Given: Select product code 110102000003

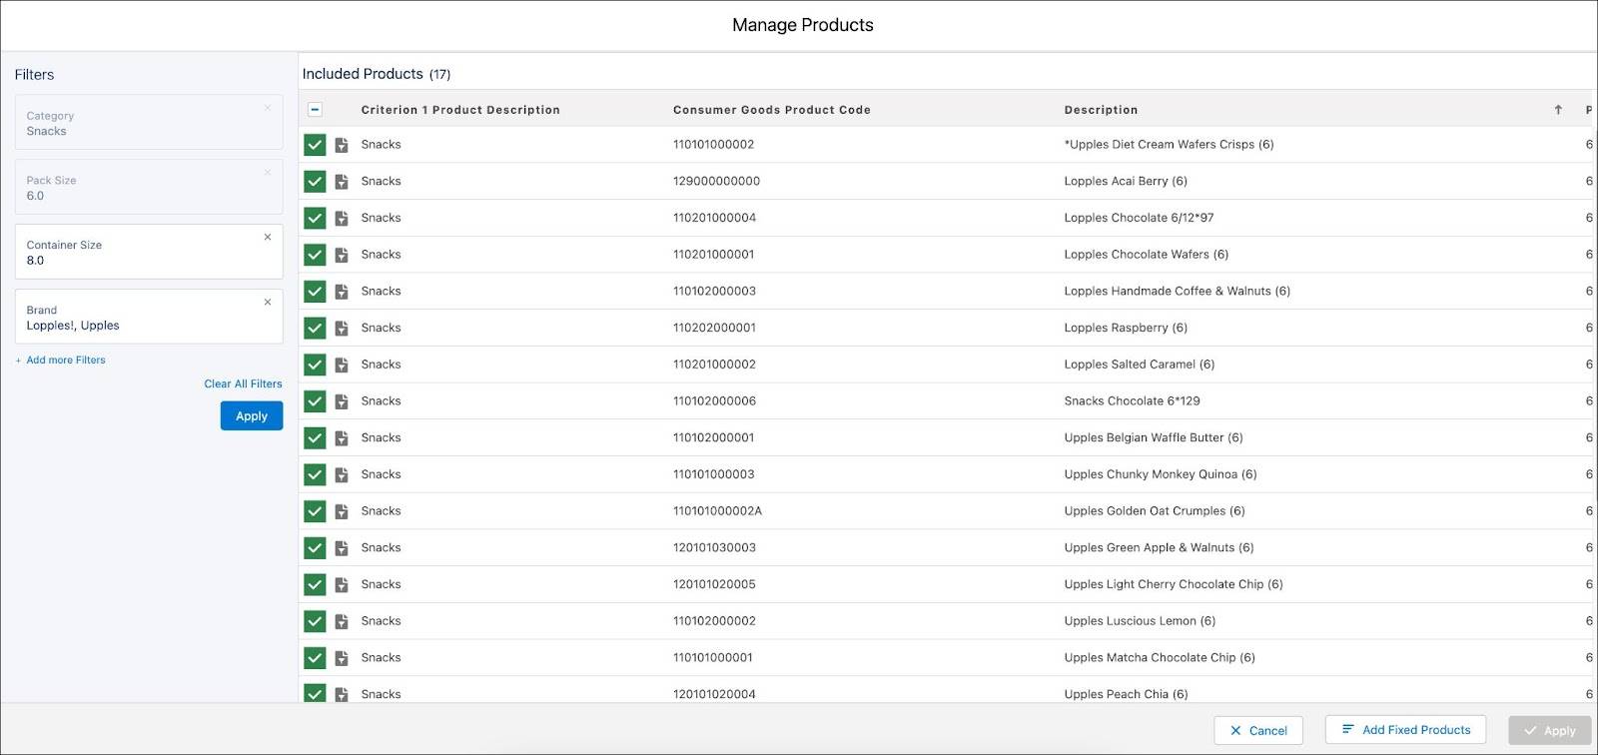Looking at the screenshot, I should pos(714,292).
